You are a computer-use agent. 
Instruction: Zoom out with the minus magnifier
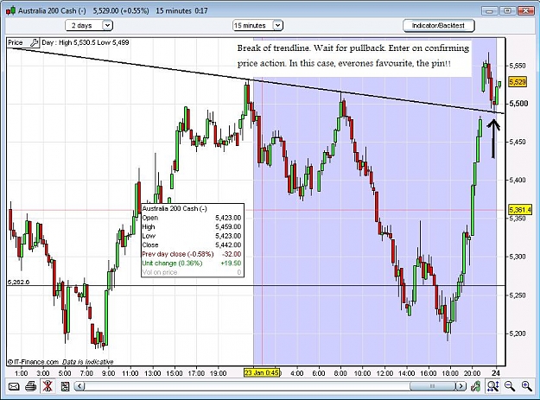pyautogui.click(x=510, y=386)
